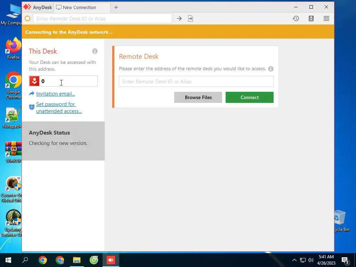The height and width of the screenshot is (267, 356).
Task: Click the Checking for new version status text
Action: 58,143
